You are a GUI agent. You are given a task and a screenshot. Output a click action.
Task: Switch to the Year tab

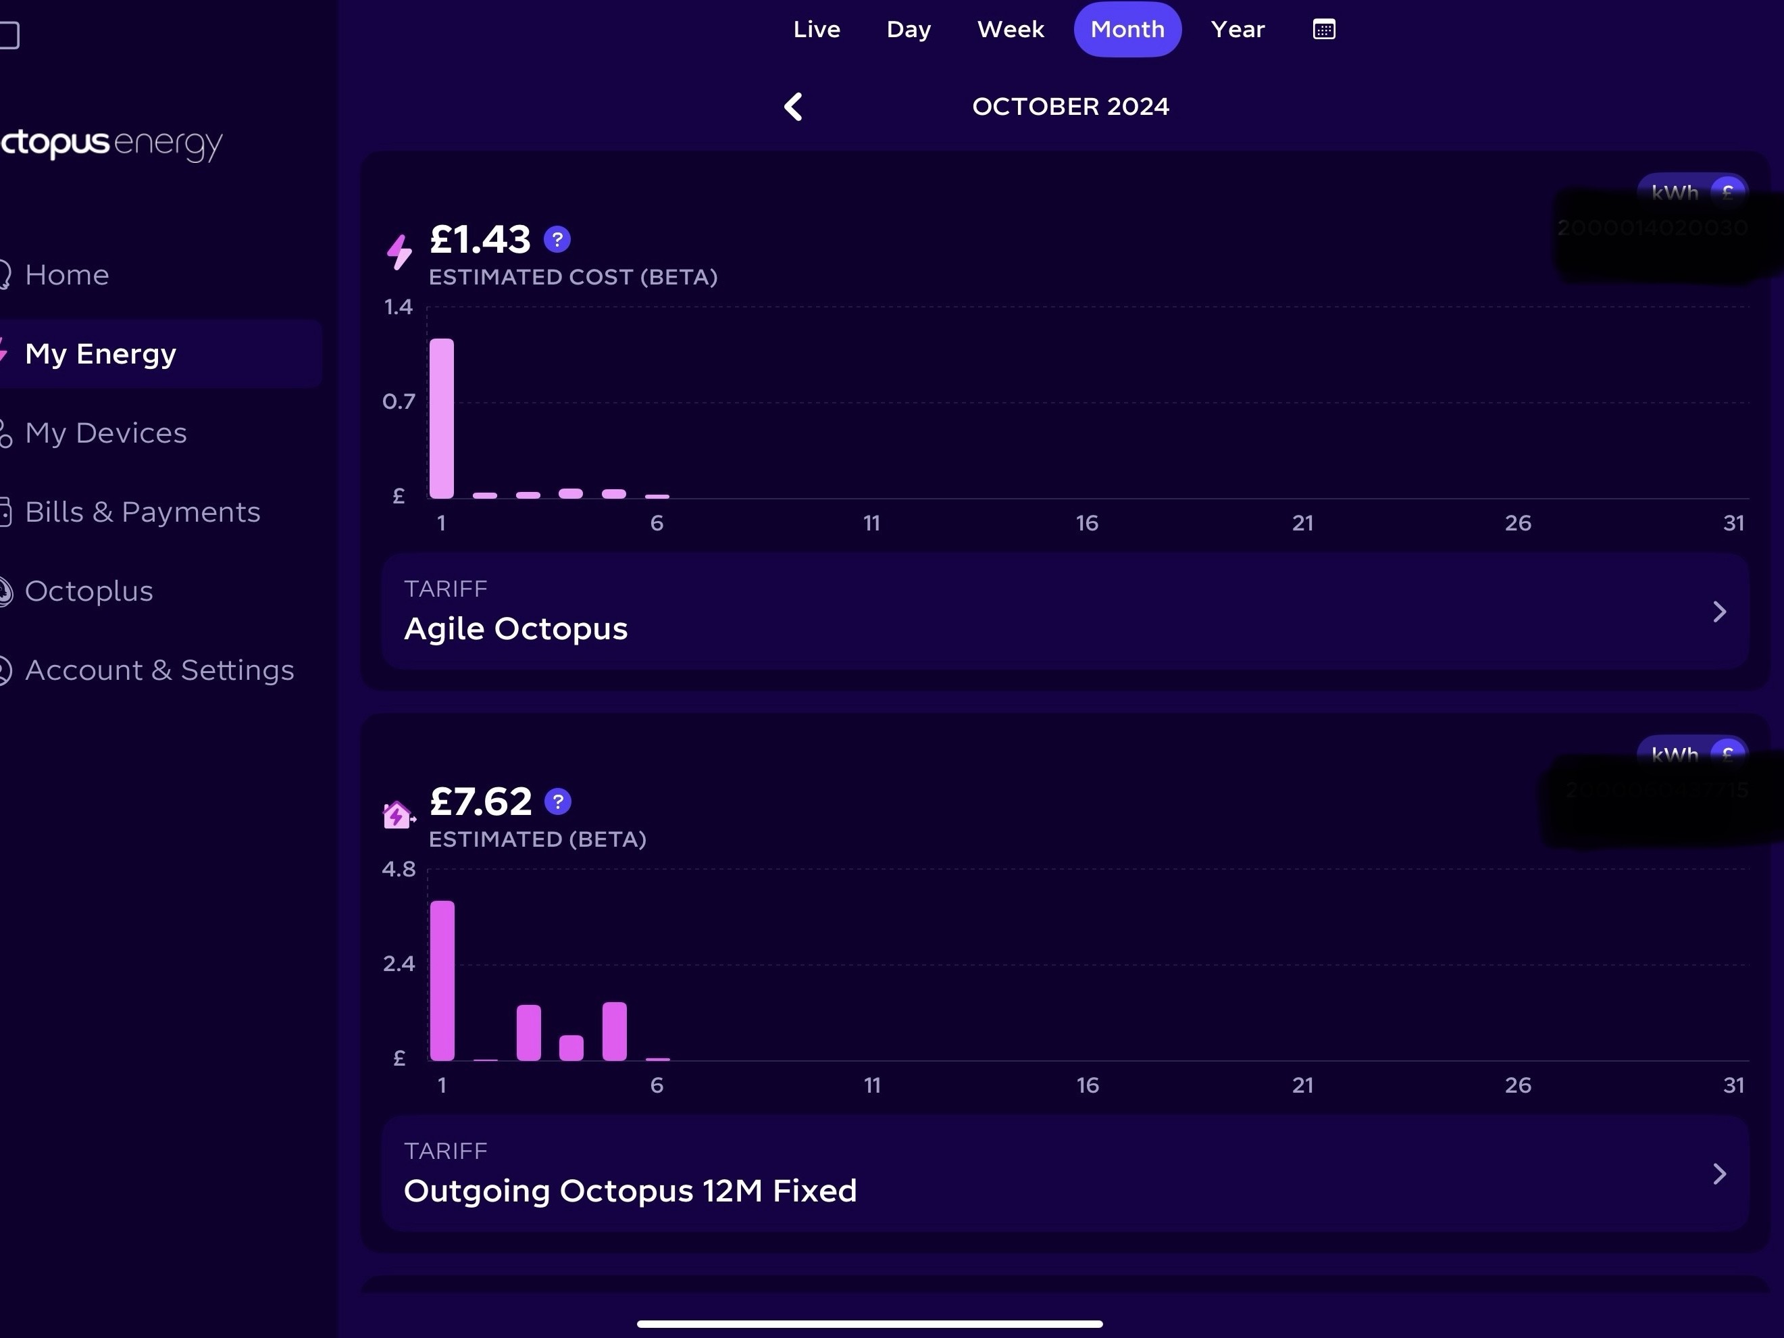coord(1238,30)
